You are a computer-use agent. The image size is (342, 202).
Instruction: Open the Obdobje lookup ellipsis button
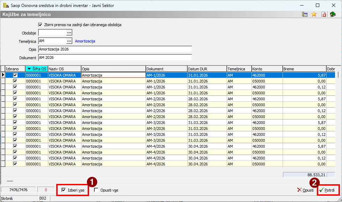pyautogui.click(x=69, y=33)
